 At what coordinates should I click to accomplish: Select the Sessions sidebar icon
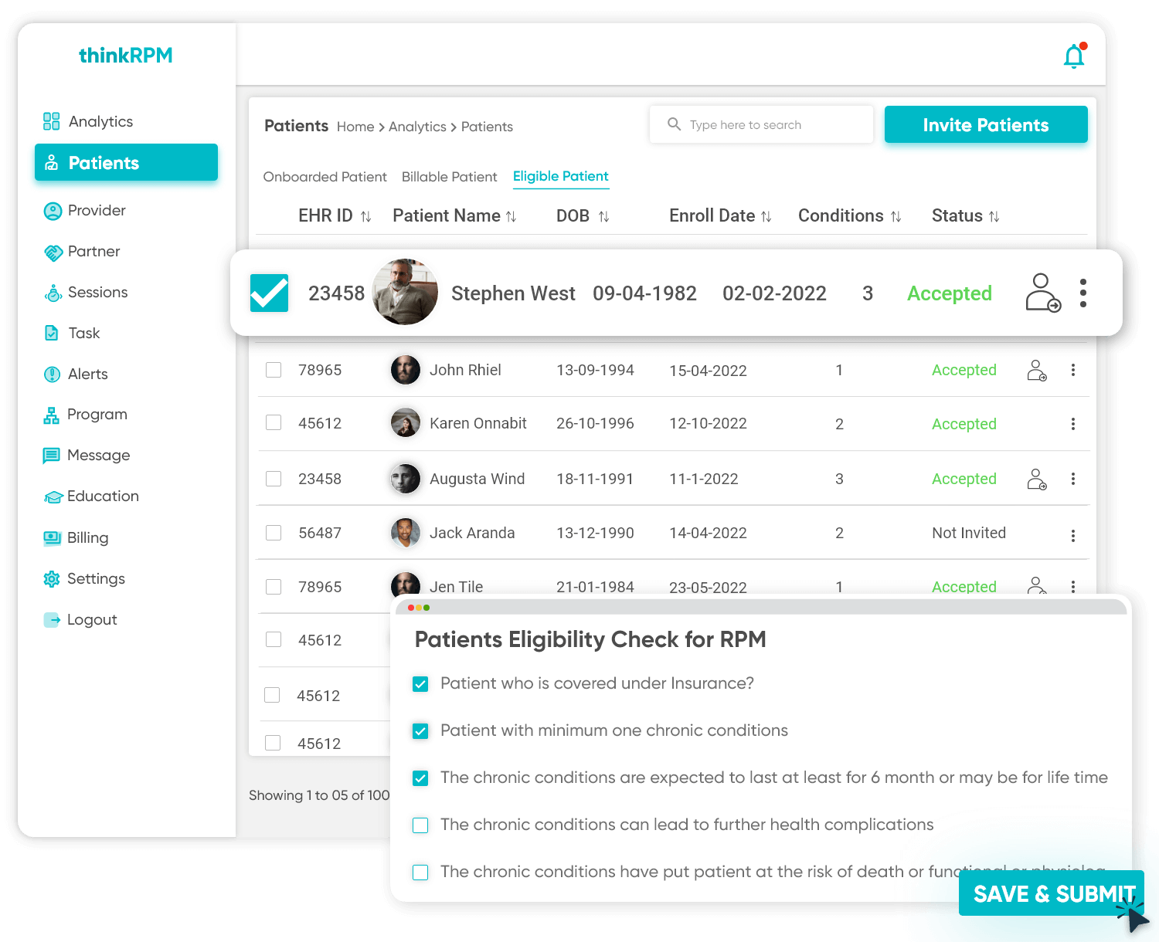coord(52,292)
